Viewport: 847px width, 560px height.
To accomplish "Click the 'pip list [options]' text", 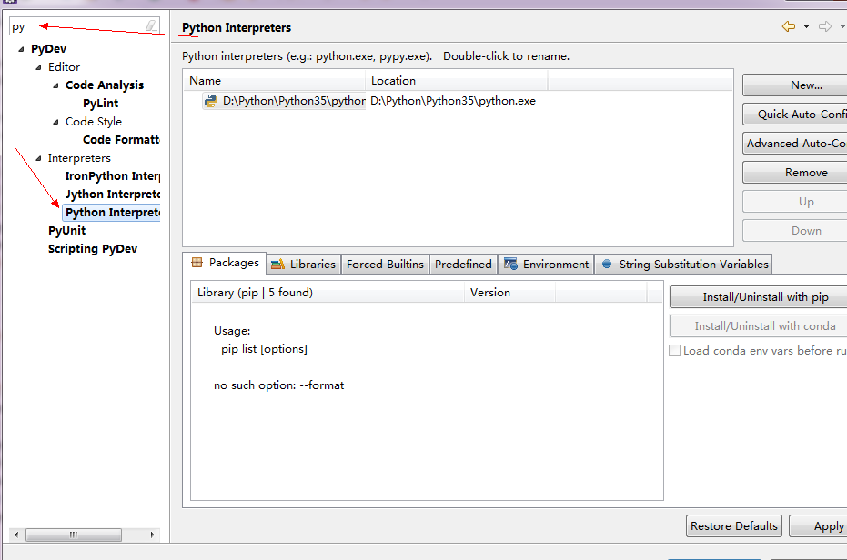I will coord(264,349).
